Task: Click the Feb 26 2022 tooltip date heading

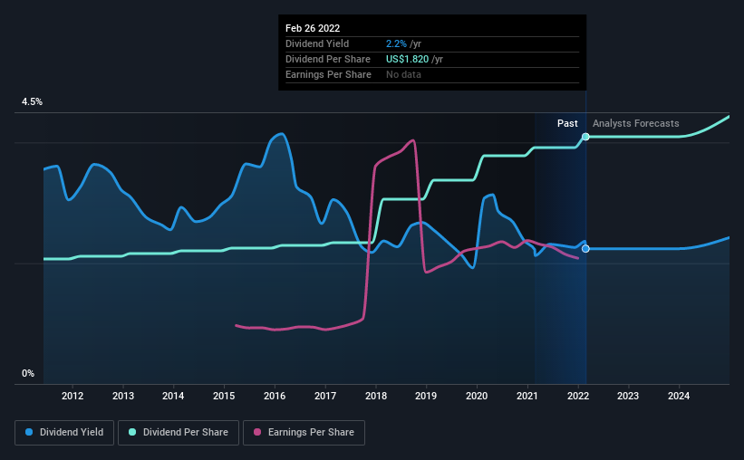Action: coord(313,28)
